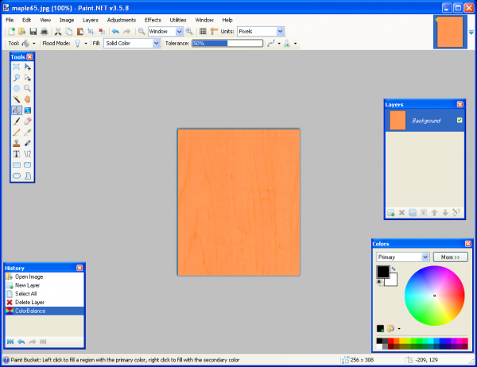Select the Gradient tool
477x367 pixels.
click(27, 110)
